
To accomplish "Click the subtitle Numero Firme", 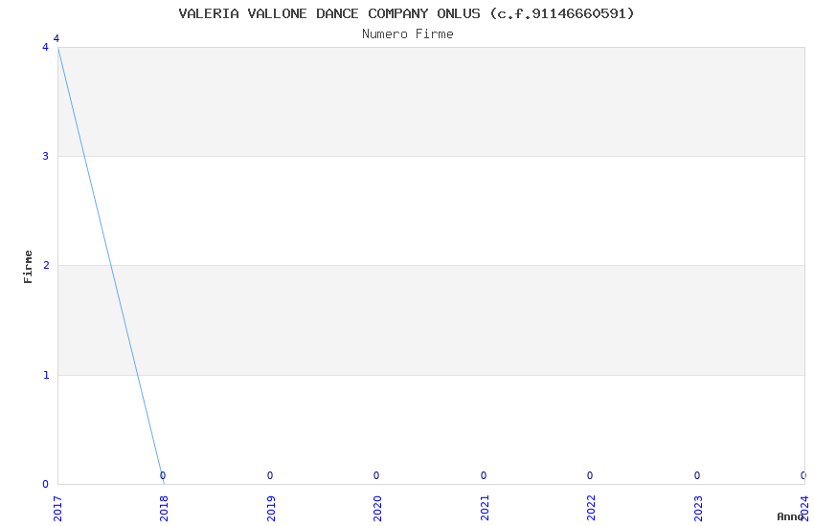I will click(408, 34).
